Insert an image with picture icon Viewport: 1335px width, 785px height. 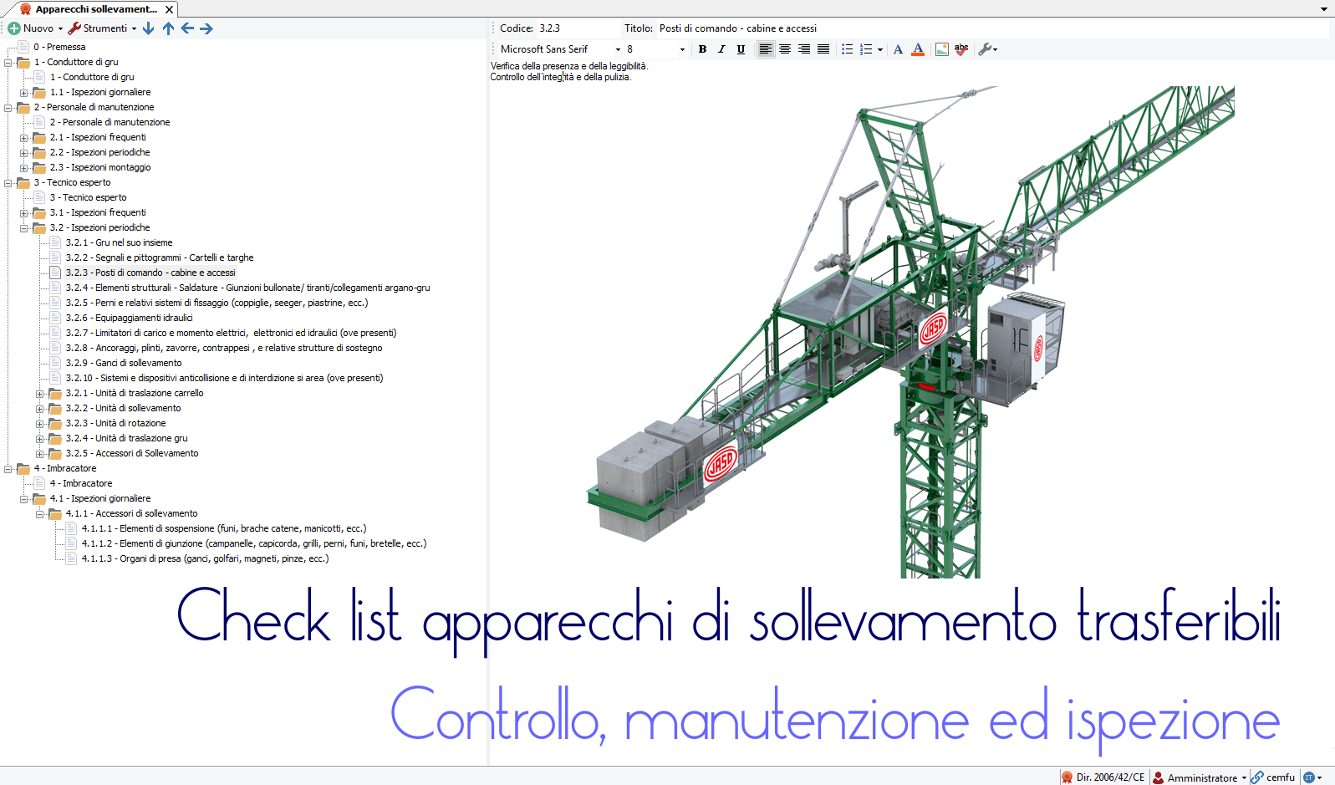coord(941,49)
